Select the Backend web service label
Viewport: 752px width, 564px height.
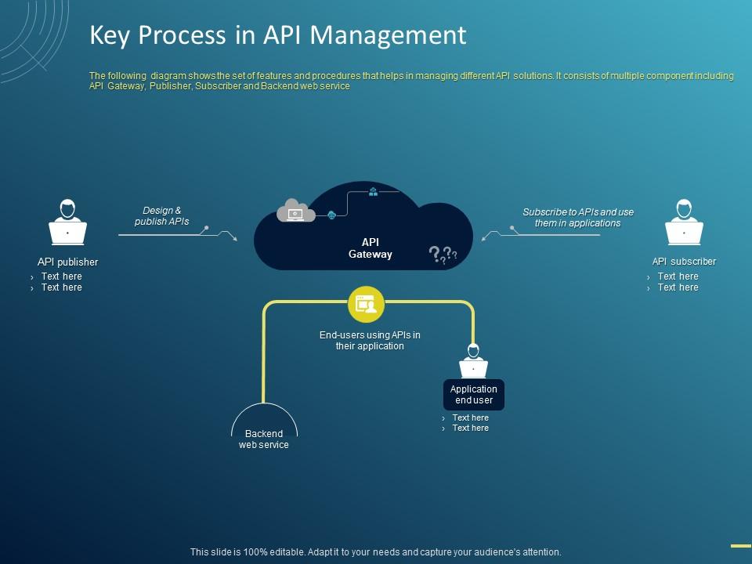(264, 439)
